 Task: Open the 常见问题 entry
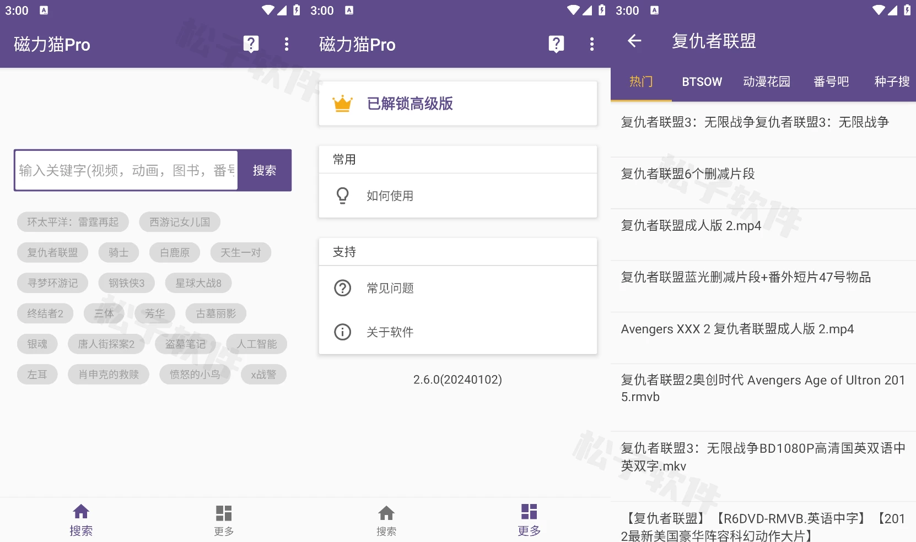[458, 288]
